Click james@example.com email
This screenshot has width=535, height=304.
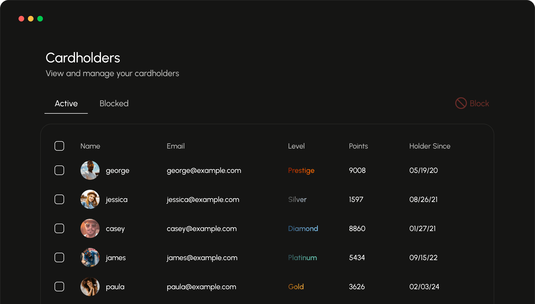pos(202,258)
